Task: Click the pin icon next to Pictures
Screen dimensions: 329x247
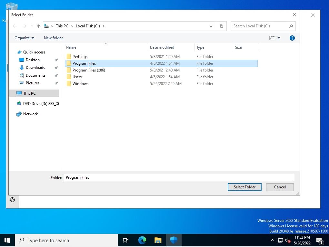Action: point(56,83)
